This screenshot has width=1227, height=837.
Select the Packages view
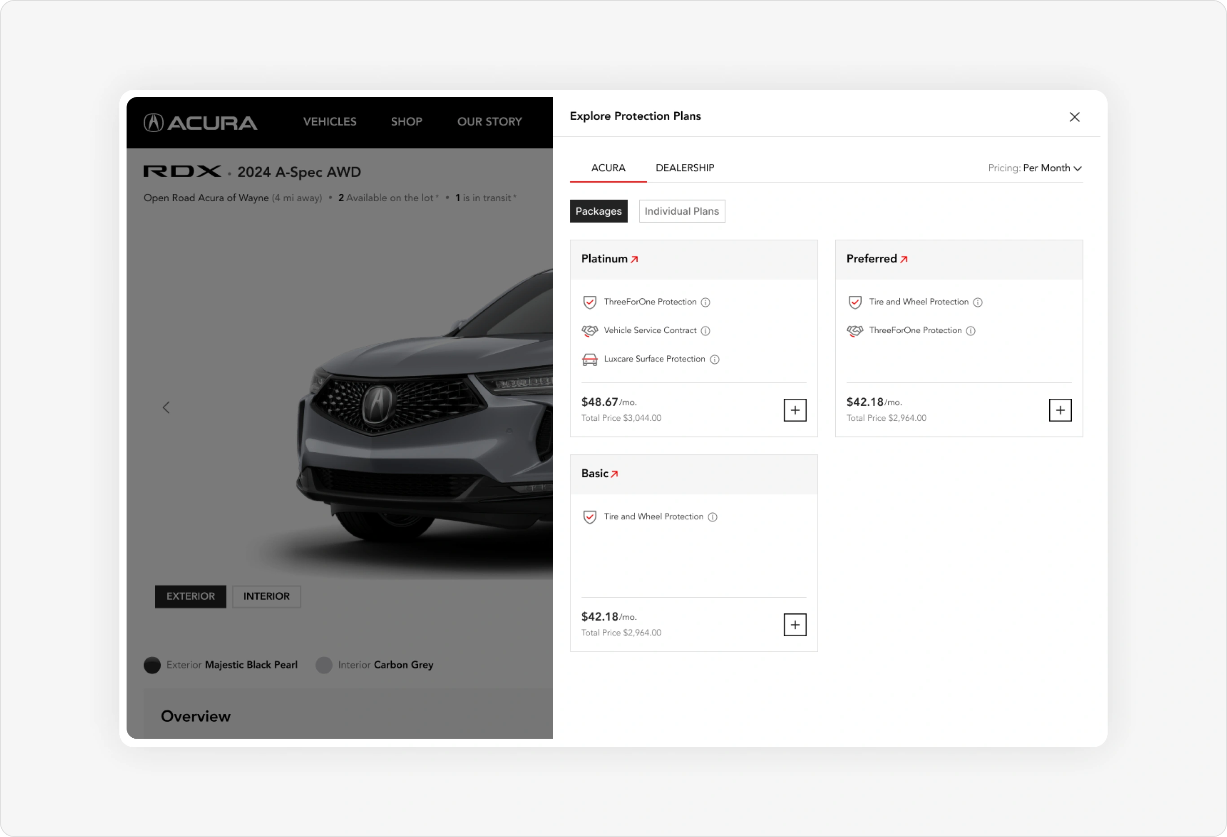pyautogui.click(x=599, y=211)
